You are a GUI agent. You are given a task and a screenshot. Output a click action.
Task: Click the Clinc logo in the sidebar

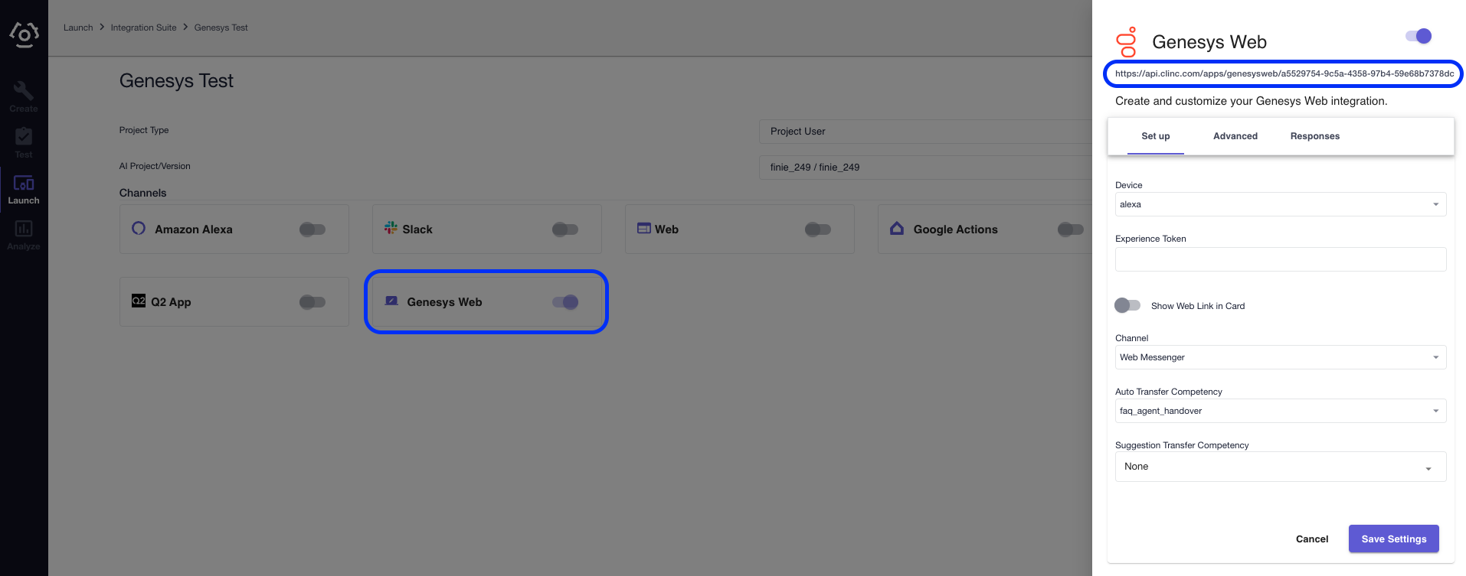[24, 34]
